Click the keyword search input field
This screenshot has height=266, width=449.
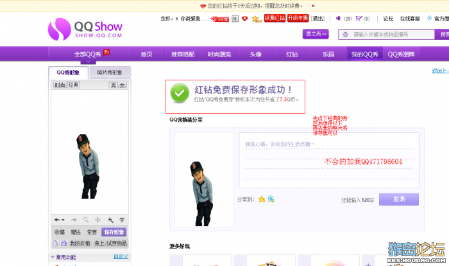click(387, 35)
